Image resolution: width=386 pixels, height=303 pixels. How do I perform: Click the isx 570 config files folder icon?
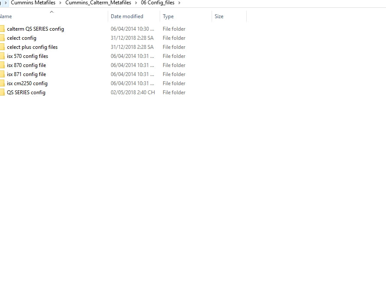(x=3, y=56)
